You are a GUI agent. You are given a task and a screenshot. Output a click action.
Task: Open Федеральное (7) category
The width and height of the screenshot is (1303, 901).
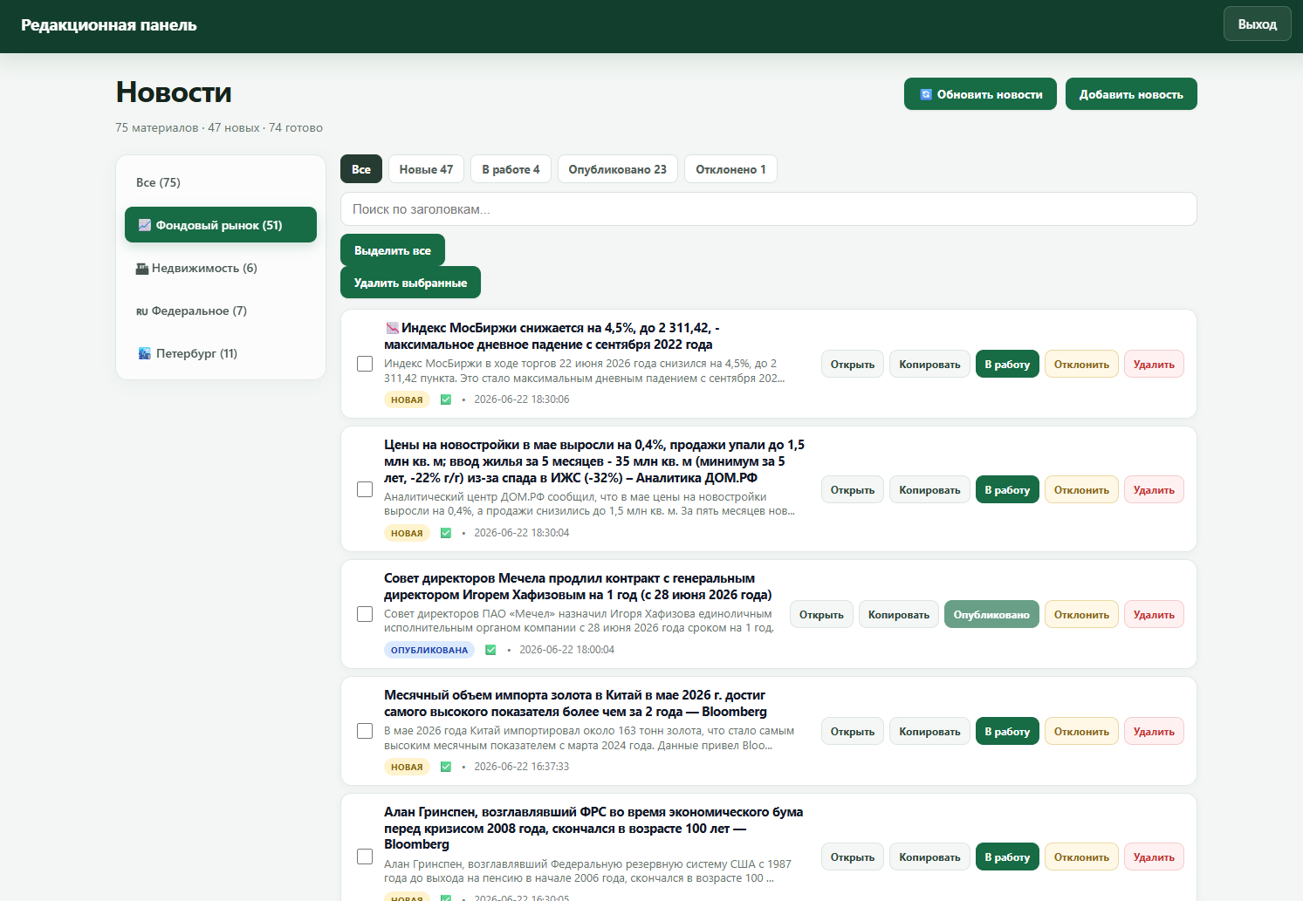[x=221, y=311]
